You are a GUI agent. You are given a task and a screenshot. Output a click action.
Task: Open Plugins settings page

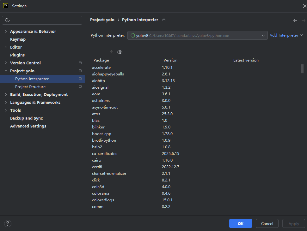(x=17, y=55)
